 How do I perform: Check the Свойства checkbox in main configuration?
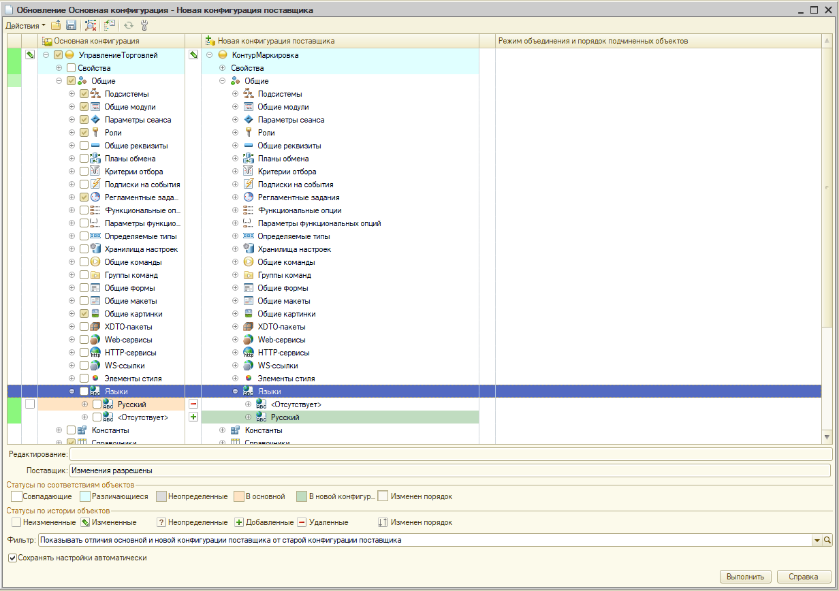71,68
